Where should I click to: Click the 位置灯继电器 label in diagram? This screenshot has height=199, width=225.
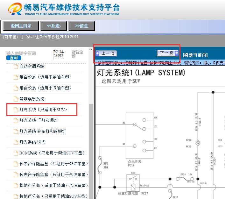128,193
